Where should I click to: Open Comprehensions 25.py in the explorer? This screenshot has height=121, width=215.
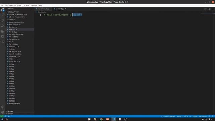click(x=20, y=22)
